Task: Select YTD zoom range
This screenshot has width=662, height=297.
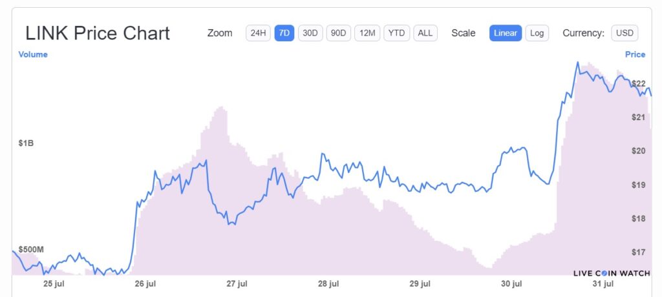Action: (x=396, y=33)
